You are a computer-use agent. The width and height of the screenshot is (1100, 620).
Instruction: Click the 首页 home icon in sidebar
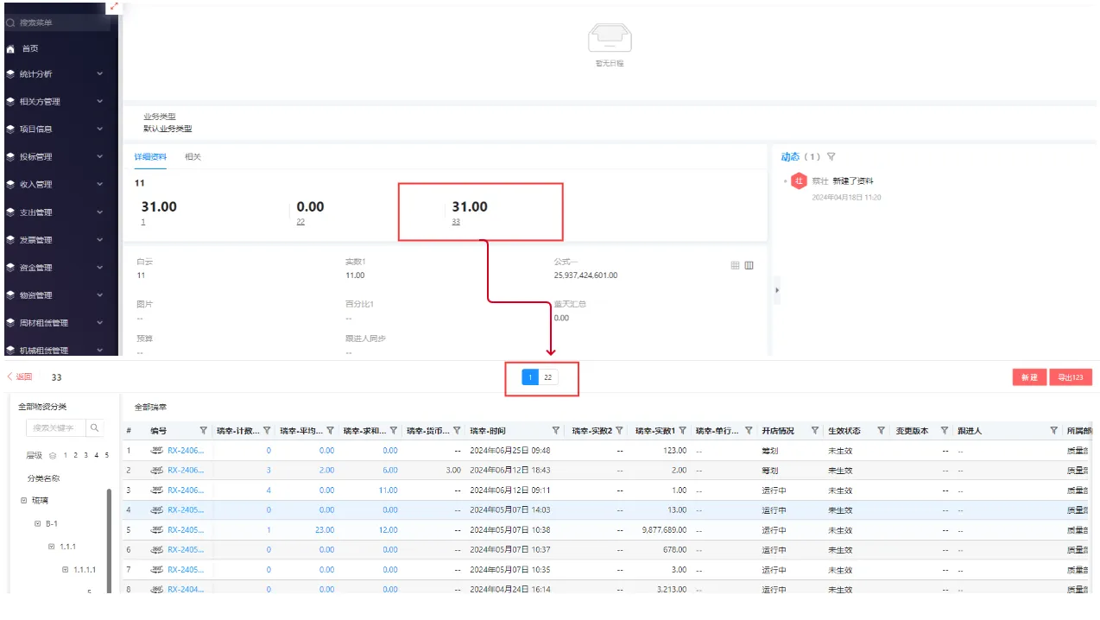tap(10, 49)
